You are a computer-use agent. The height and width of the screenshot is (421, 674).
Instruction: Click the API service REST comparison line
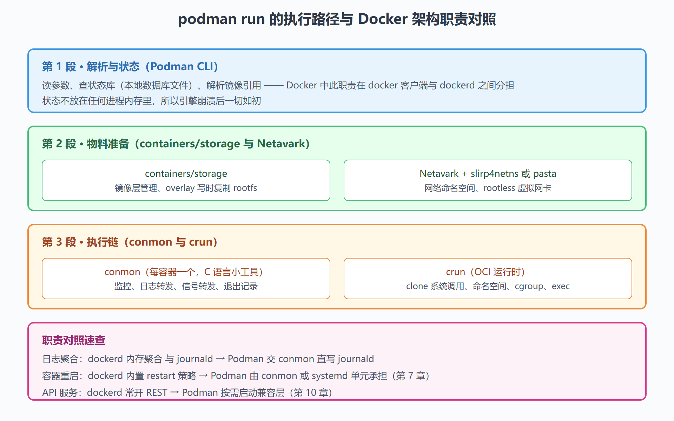(187, 393)
